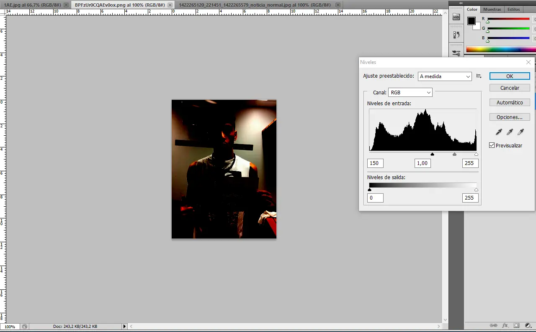Switch to the 1AE.jpg document tab
Image resolution: width=536 pixels, height=332 pixels.
[33, 5]
